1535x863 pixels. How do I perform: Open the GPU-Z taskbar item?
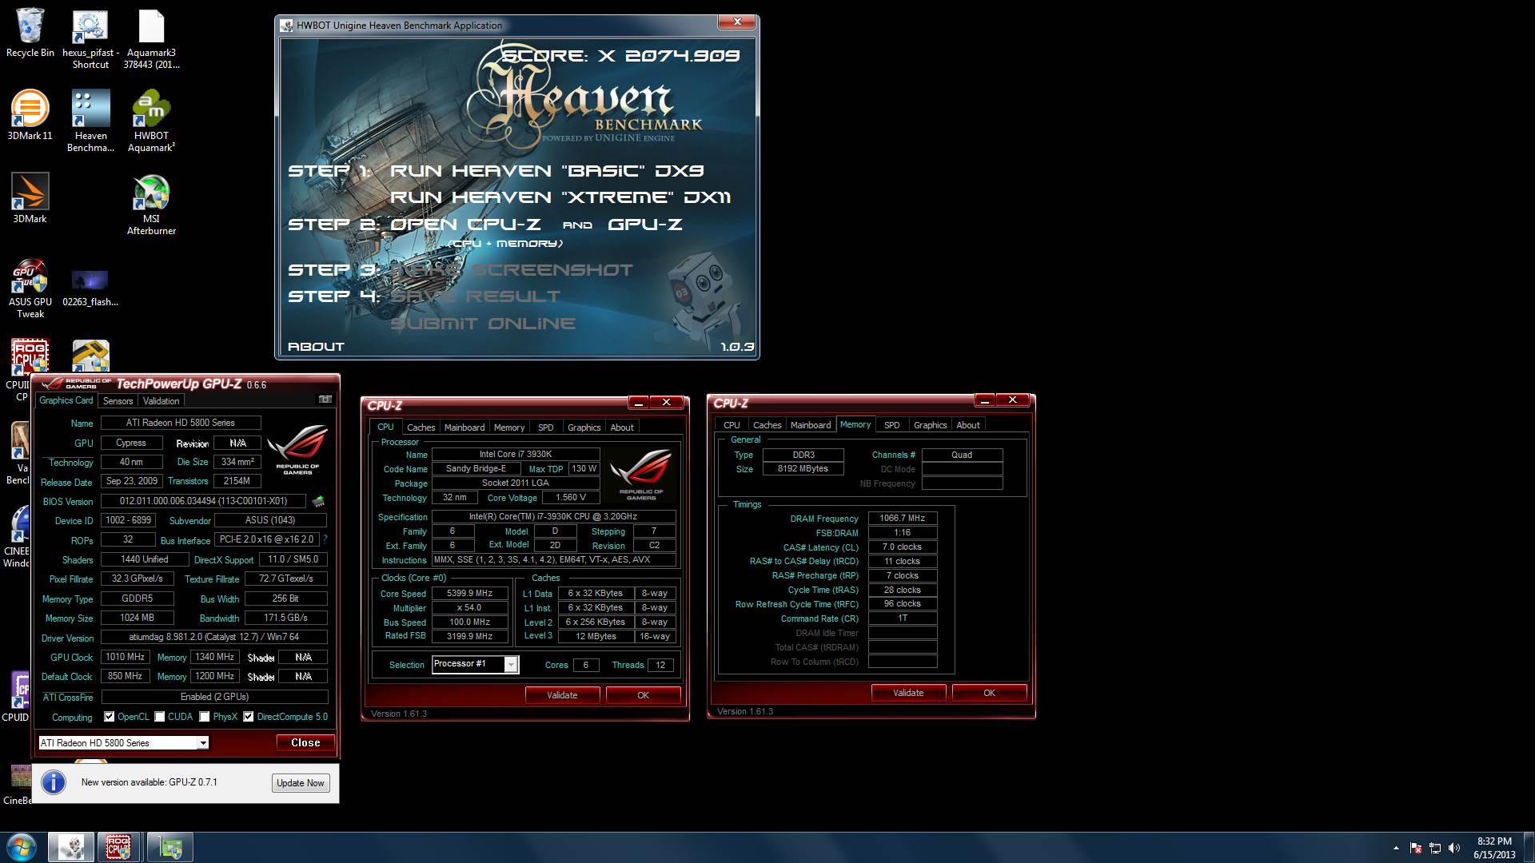[x=169, y=847]
